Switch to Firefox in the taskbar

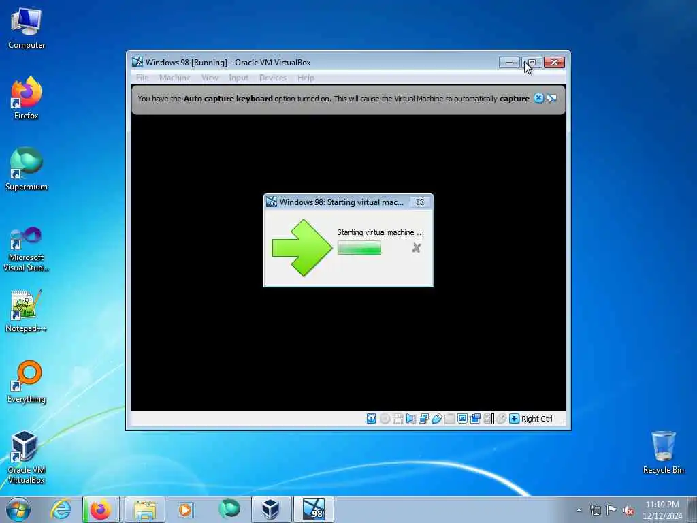click(101, 509)
